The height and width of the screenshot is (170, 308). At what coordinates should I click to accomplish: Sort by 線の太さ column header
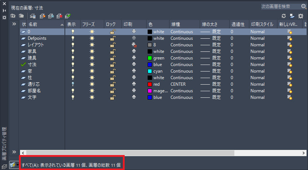(214, 24)
